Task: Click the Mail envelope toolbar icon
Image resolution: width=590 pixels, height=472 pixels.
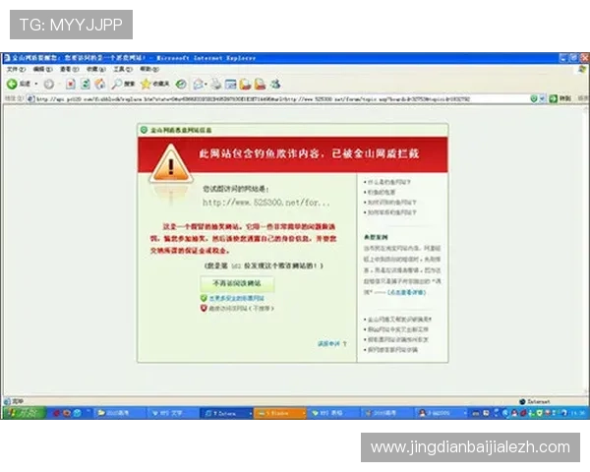Action: [x=199, y=84]
